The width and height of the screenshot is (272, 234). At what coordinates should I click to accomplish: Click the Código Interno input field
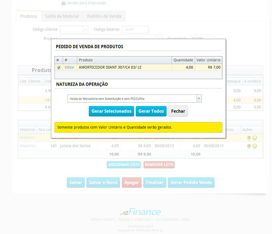[x=135, y=30]
